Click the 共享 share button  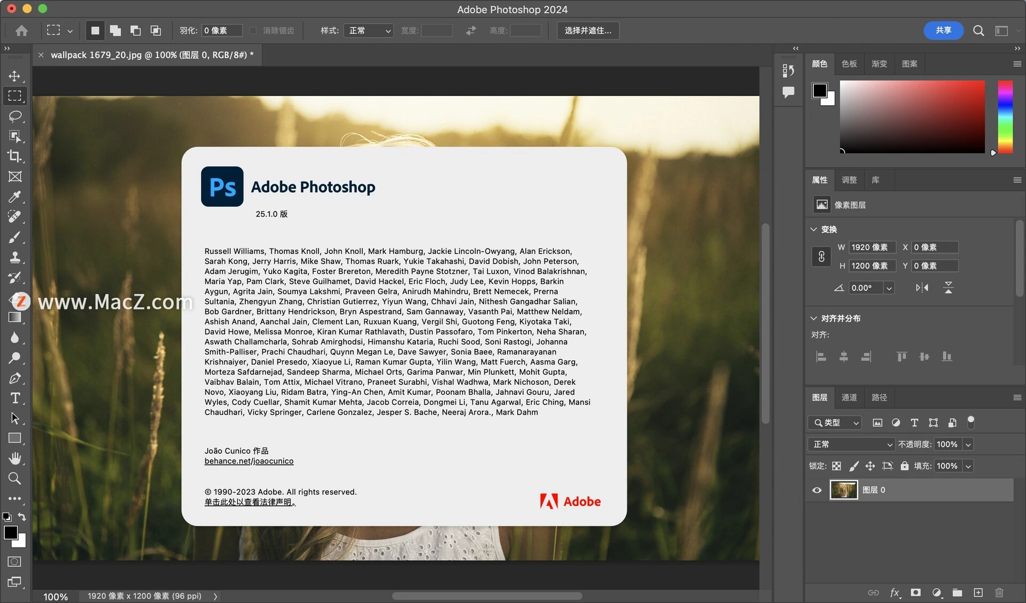coord(943,30)
